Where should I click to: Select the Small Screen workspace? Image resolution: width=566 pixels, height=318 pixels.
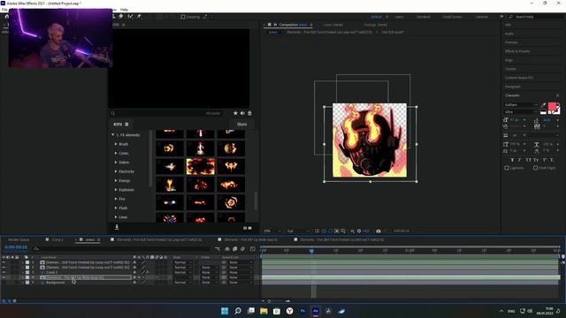(452, 17)
